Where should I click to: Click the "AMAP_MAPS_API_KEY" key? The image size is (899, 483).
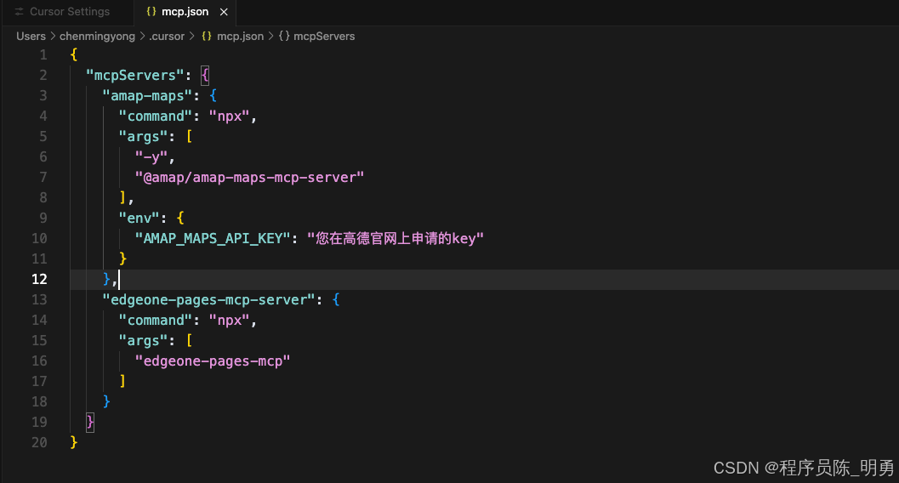coord(213,238)
